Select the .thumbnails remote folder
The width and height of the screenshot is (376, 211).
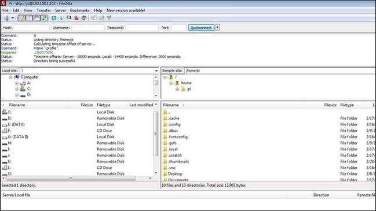269,161
